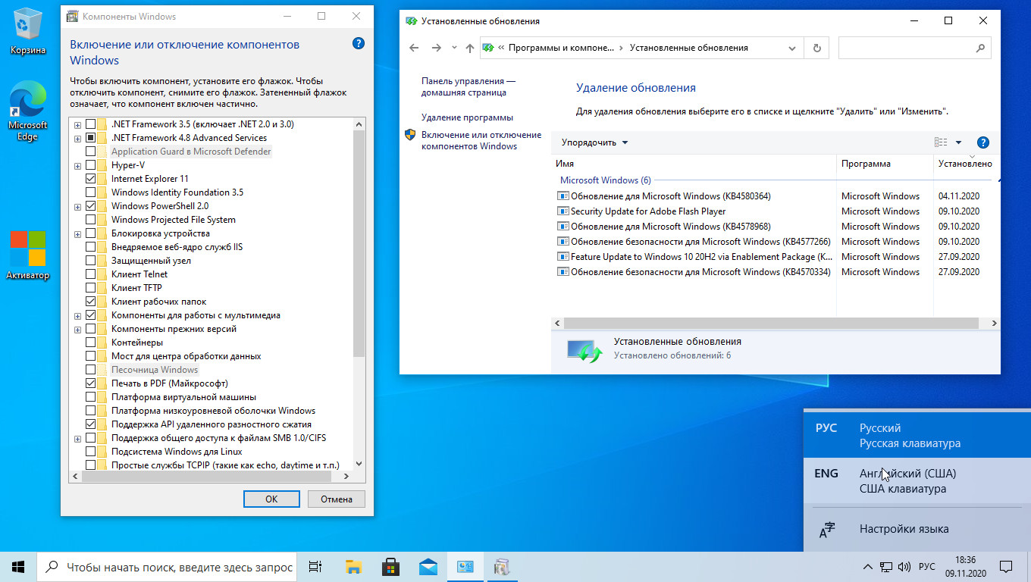The image size is (1031, 582).
Task: Click Программы и компоненты breadcrumb segment
Action: tap(562, 48)
